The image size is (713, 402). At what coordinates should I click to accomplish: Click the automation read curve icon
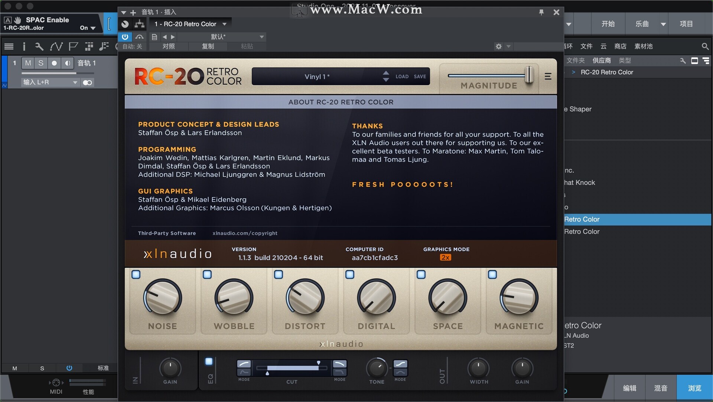140,37
